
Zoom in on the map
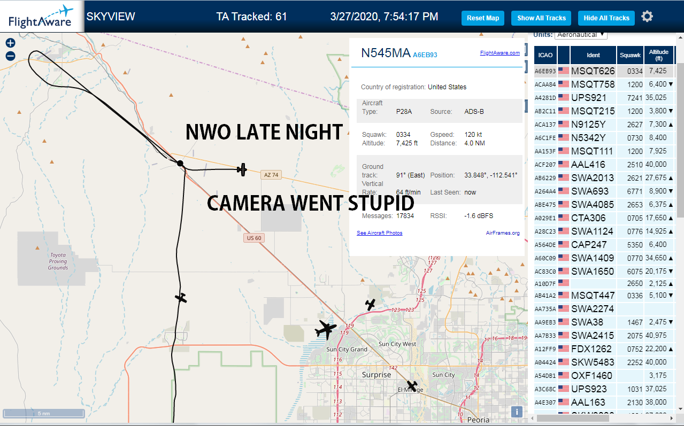tap(10, 43)
